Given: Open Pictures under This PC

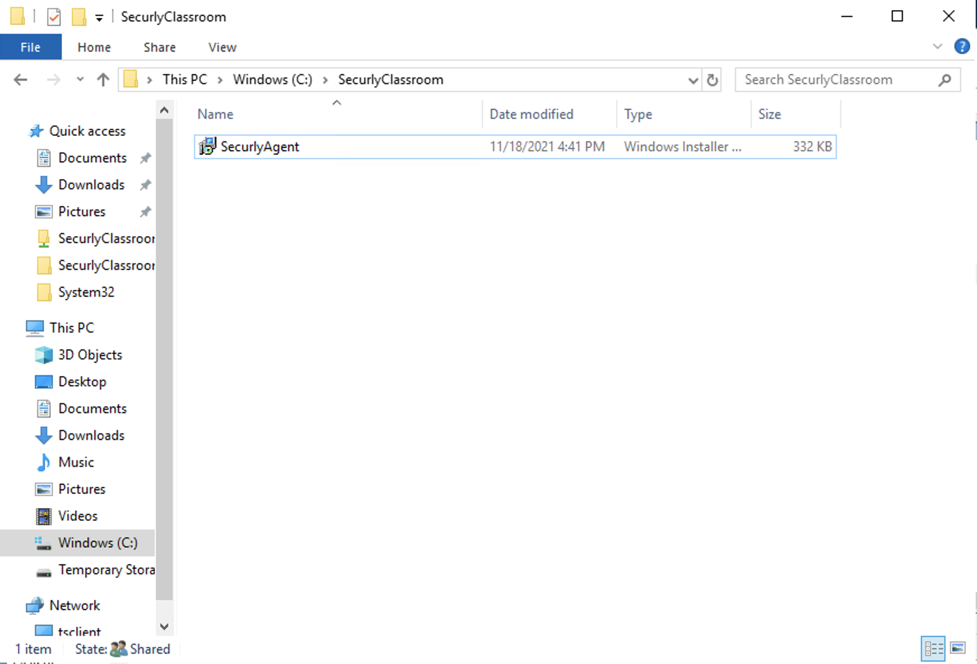Looking at the screenshot, I should click(x=82, y=489).
